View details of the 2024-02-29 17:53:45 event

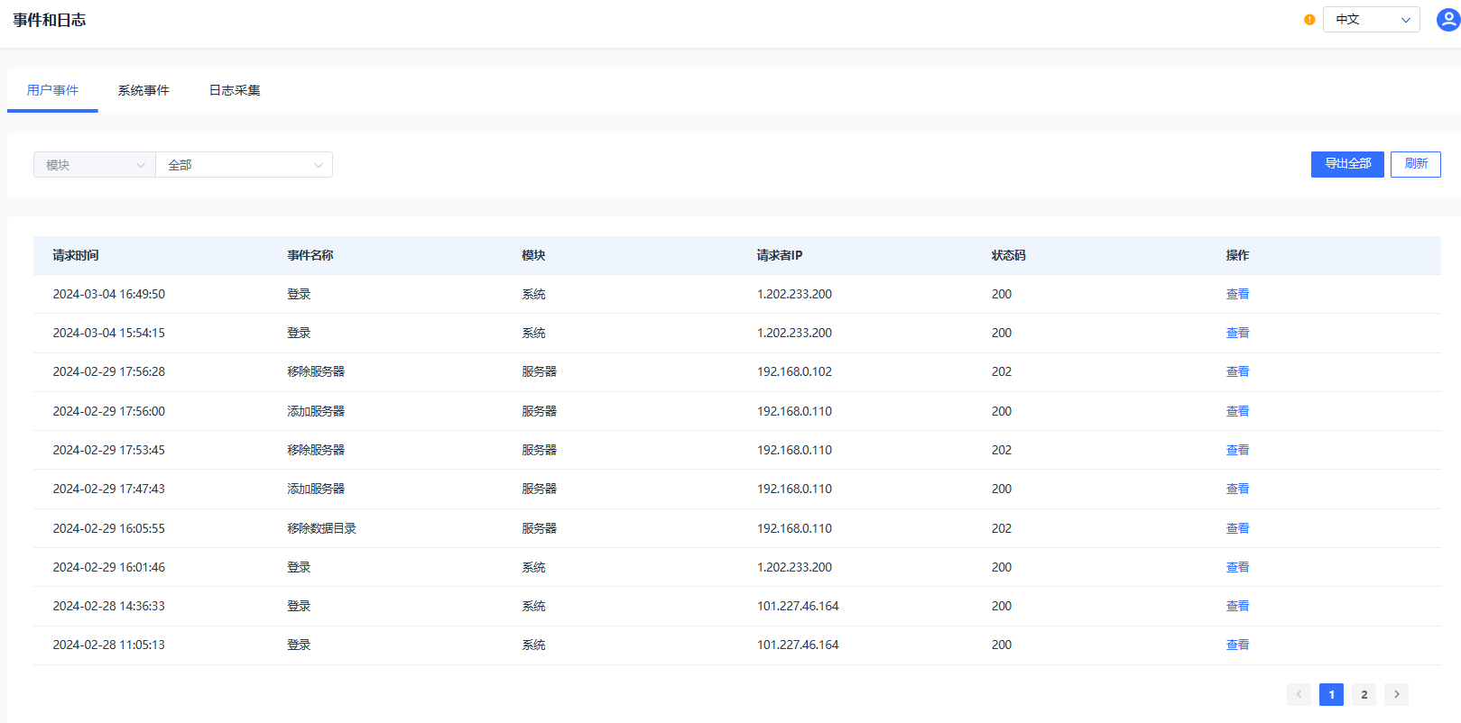coord(1237,450)
